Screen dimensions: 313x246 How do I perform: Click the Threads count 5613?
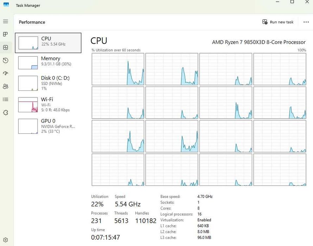[x=121, y=221]
